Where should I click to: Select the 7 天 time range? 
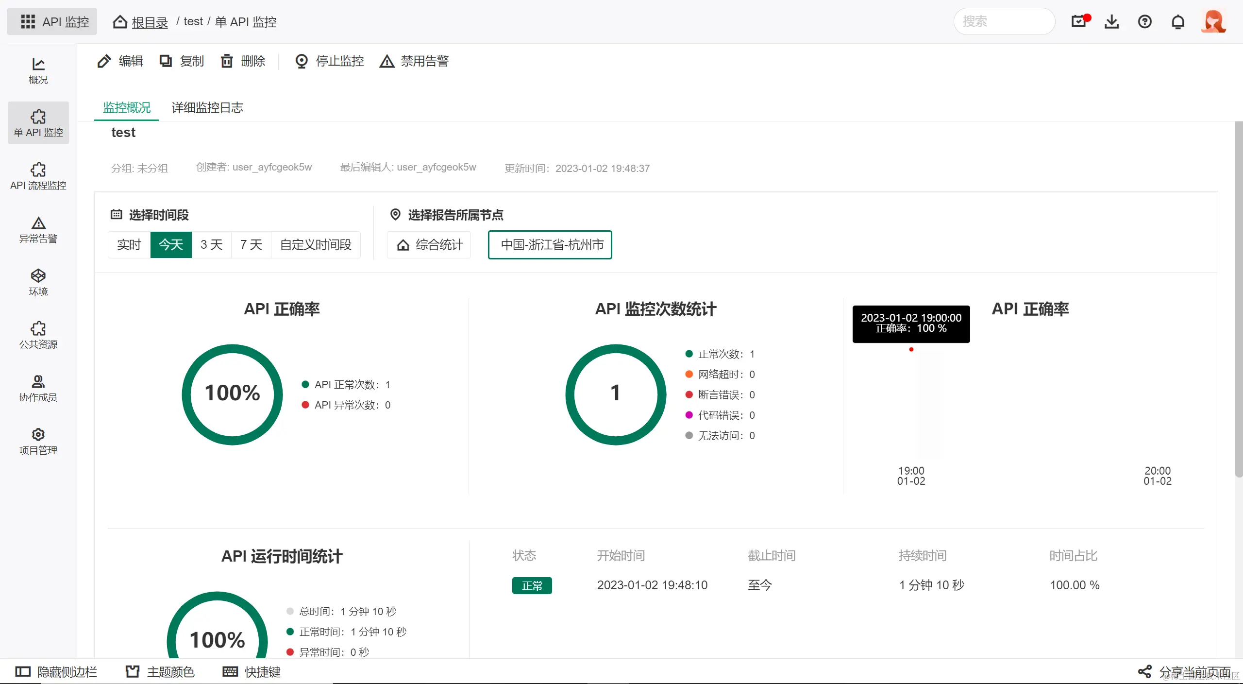coord(251,244)
